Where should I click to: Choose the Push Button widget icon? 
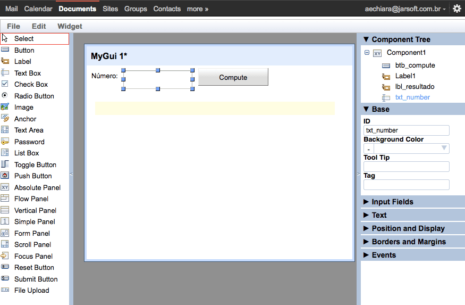click(x=5, y=175)
